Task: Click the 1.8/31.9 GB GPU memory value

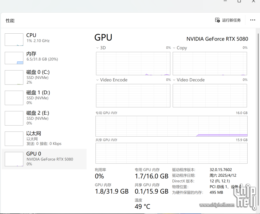Action: tap(112, 191)
